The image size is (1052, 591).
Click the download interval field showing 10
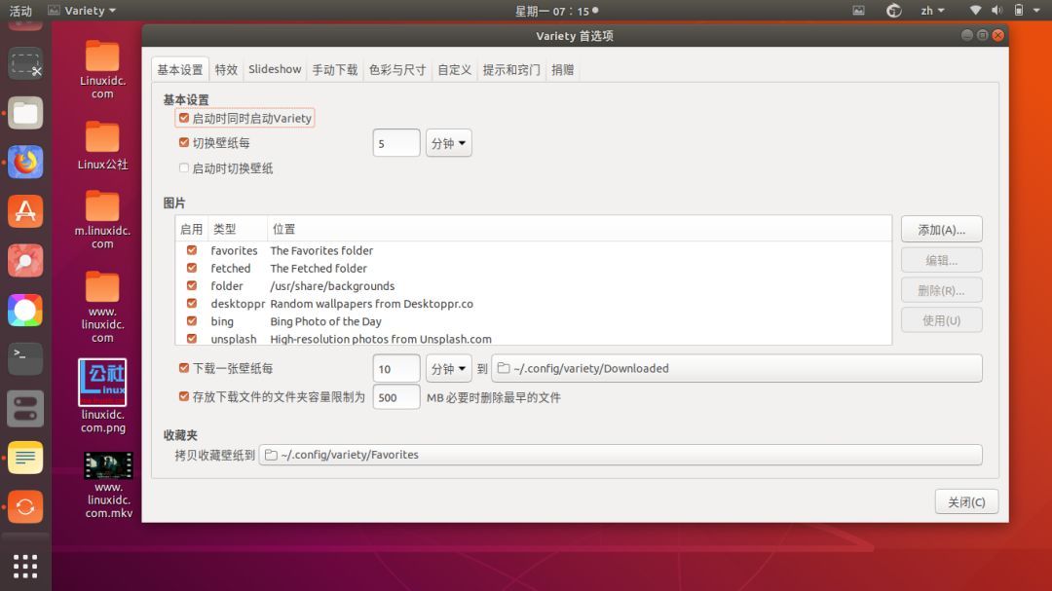[x=395, y=368]
